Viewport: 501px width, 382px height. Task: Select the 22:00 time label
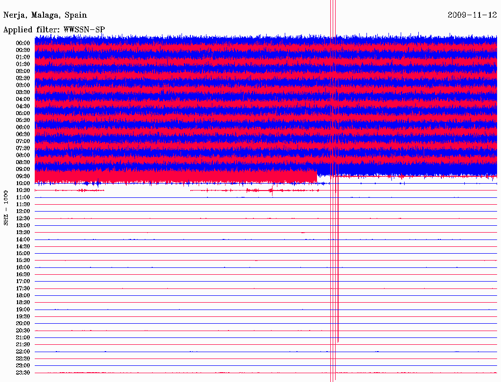tap(23, 352)
